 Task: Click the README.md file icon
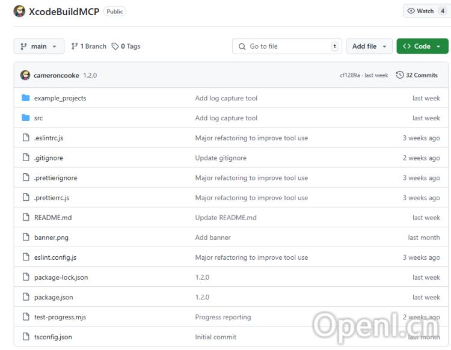[26, 218]
